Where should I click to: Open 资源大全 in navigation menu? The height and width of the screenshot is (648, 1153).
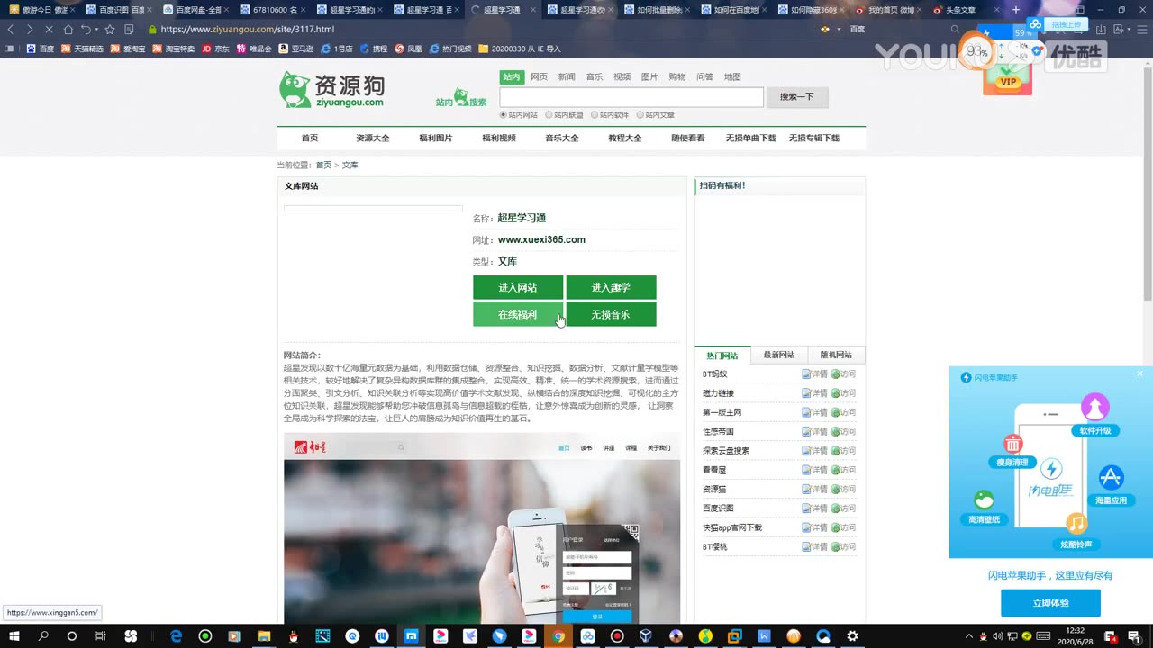[373, 139]
